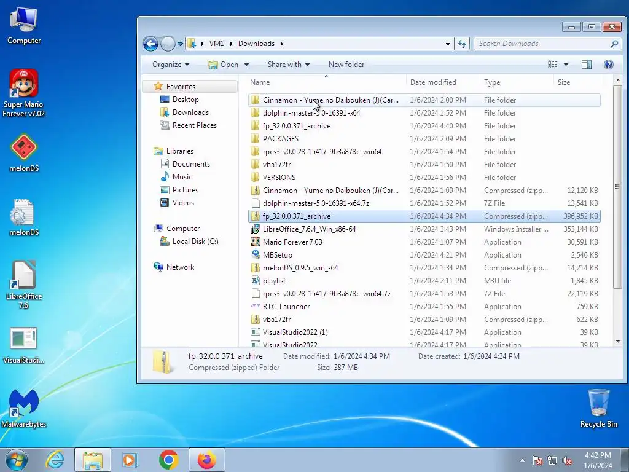Click the New folder button
Screen dimensions: 629x472
coord(346,65)
